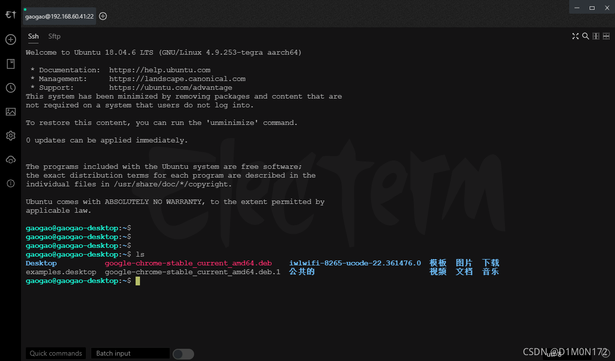Click google-chrome-stable_current_amd64.deb.1 file name
The height and width of the screenshot is (361, 615).
coord(193,272)
